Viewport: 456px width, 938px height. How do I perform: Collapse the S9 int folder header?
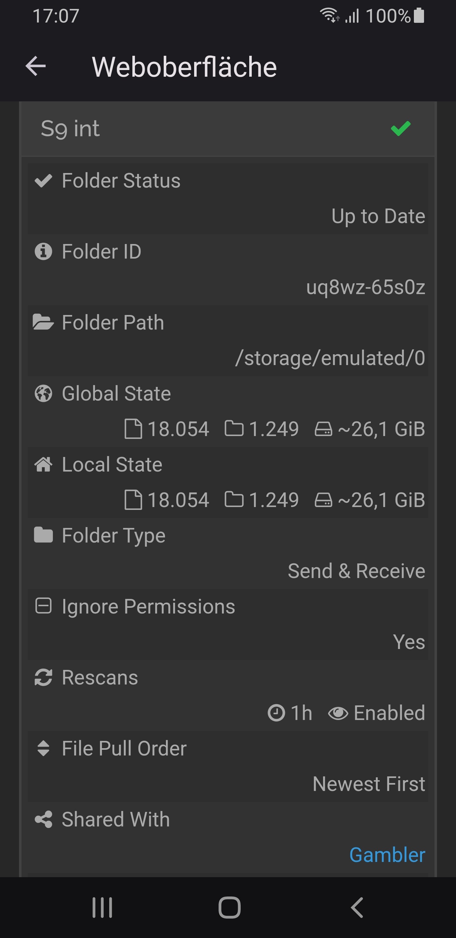click(182, 129)
